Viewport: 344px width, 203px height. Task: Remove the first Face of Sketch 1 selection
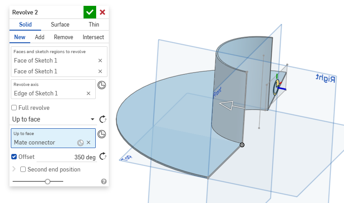click(100, 60)
